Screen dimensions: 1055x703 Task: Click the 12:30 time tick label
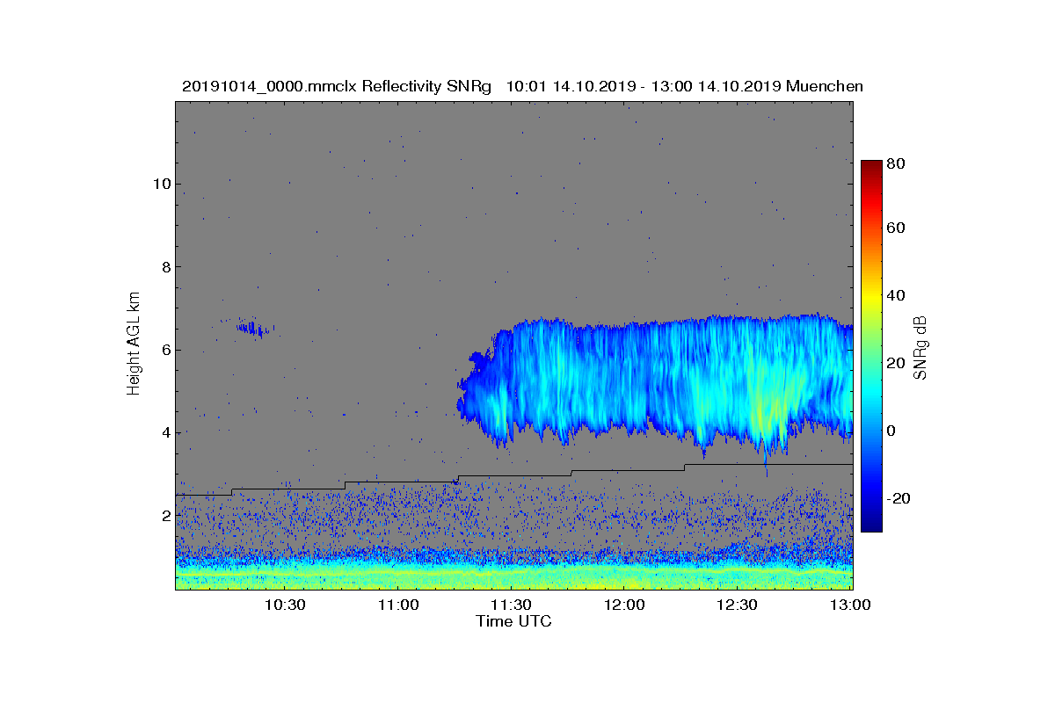[x=738, y=605]
